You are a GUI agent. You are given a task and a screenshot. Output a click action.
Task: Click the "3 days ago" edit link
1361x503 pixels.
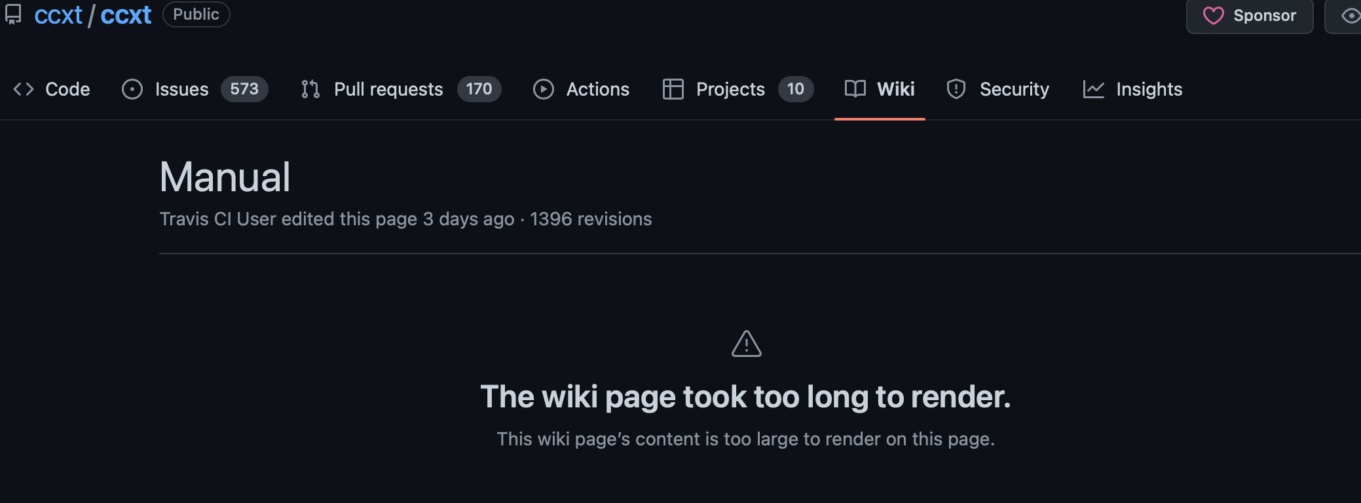(x=468, y=219)
